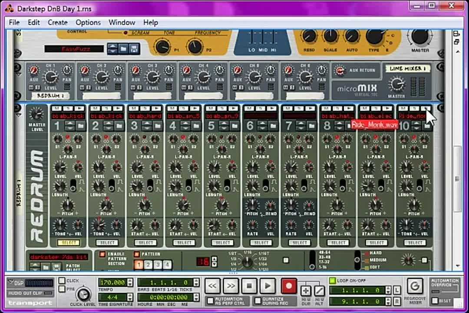
Task: Click the Rewind transport button
Action: point(212,286)
